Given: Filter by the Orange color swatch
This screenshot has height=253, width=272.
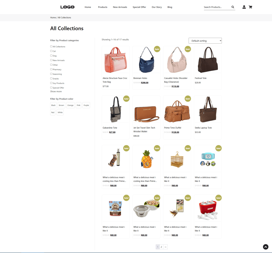Looking at the screenshot, I should [70, 105].
